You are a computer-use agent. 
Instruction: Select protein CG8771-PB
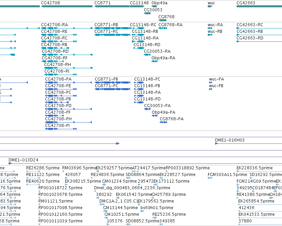[x=113, y=83]
